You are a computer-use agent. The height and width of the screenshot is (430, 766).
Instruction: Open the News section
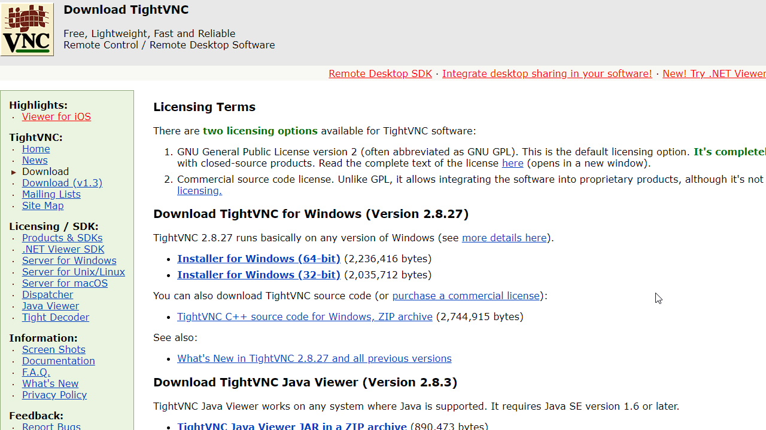(x=35, y=160)
